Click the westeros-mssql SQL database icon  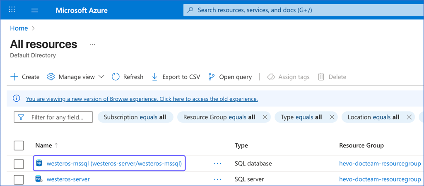tap(39, 163)
